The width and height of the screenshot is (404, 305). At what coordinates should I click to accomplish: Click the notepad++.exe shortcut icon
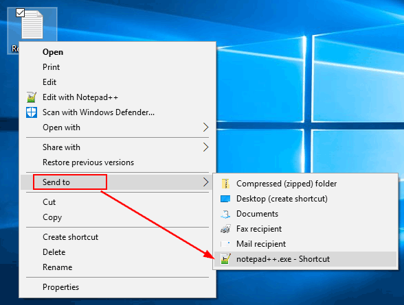(x=225, y=259)
